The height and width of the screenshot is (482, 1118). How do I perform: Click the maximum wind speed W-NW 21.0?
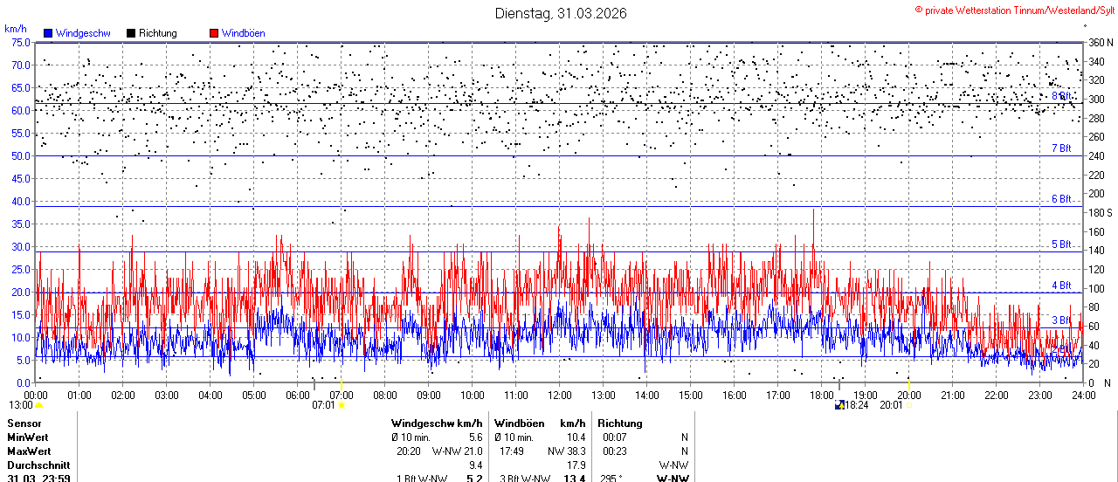click(x=458, y=451)
